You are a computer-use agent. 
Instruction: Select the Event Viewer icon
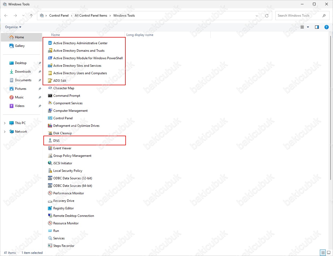(x=50, y=148)
